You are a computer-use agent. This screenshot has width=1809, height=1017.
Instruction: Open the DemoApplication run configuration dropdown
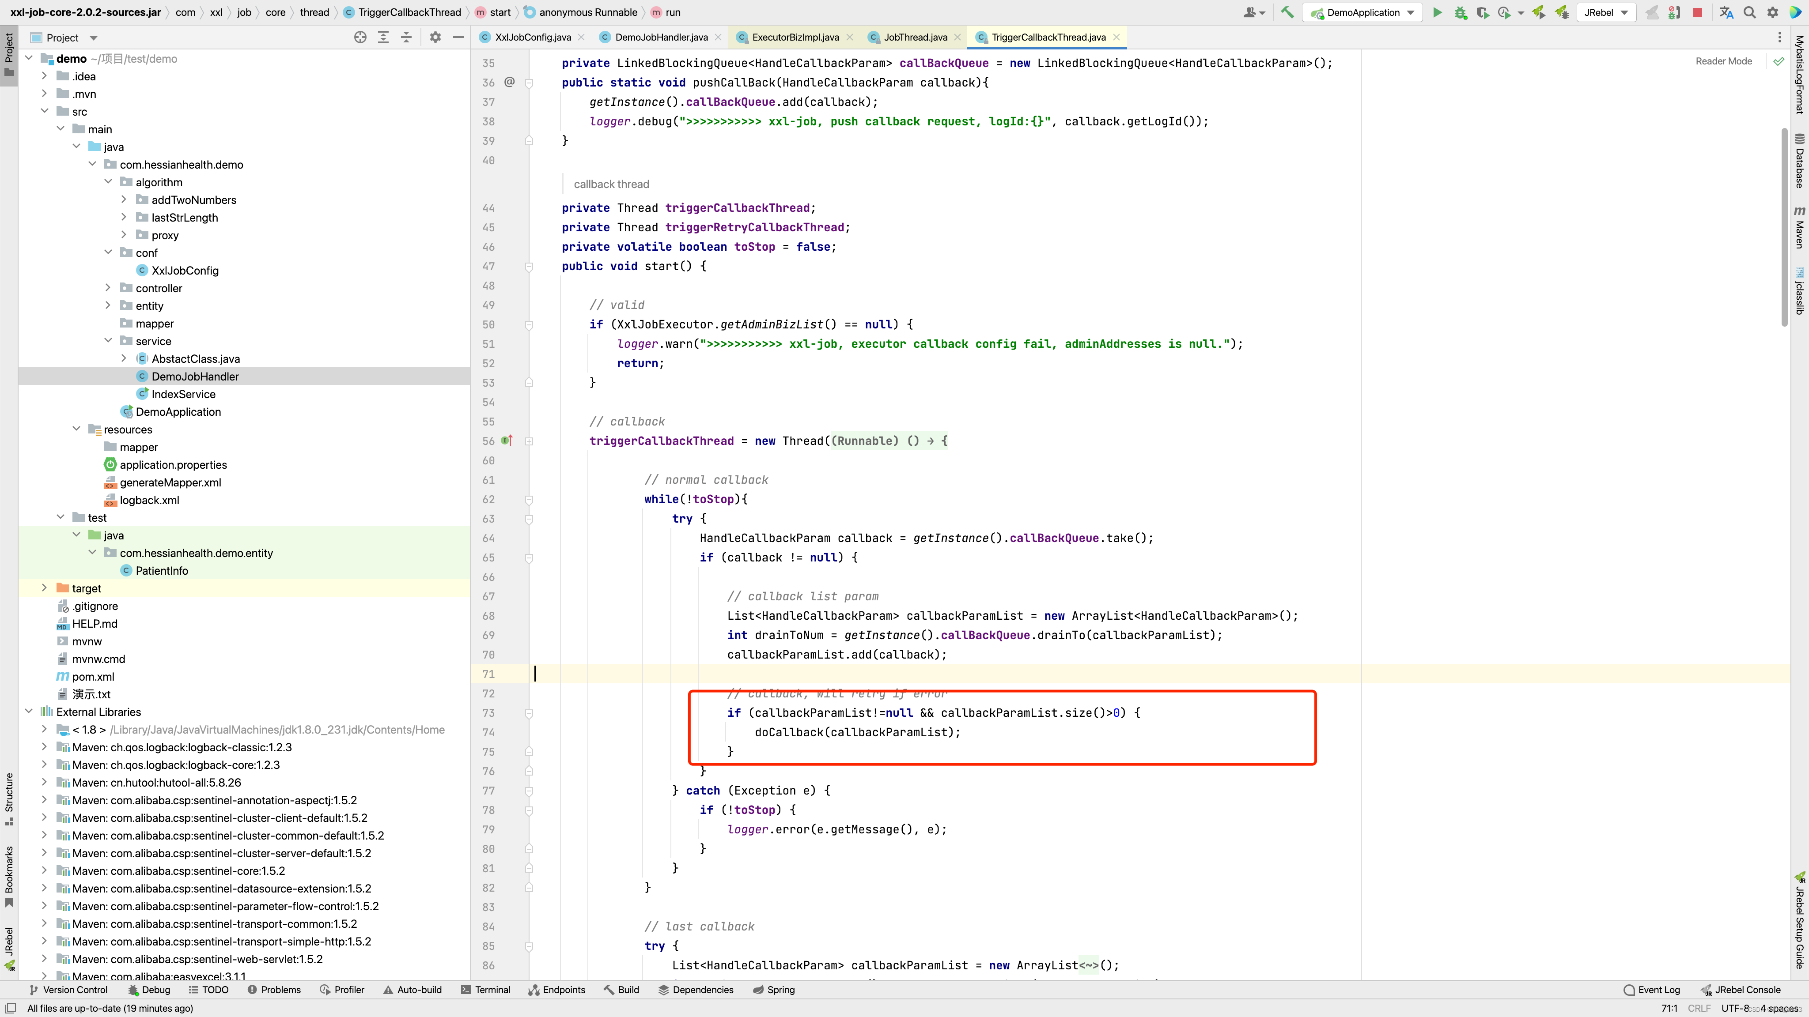(1362, 12)
